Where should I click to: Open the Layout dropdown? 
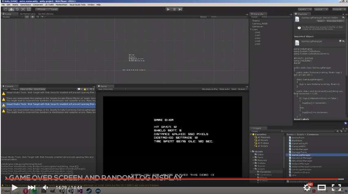(x=321, y=9)
